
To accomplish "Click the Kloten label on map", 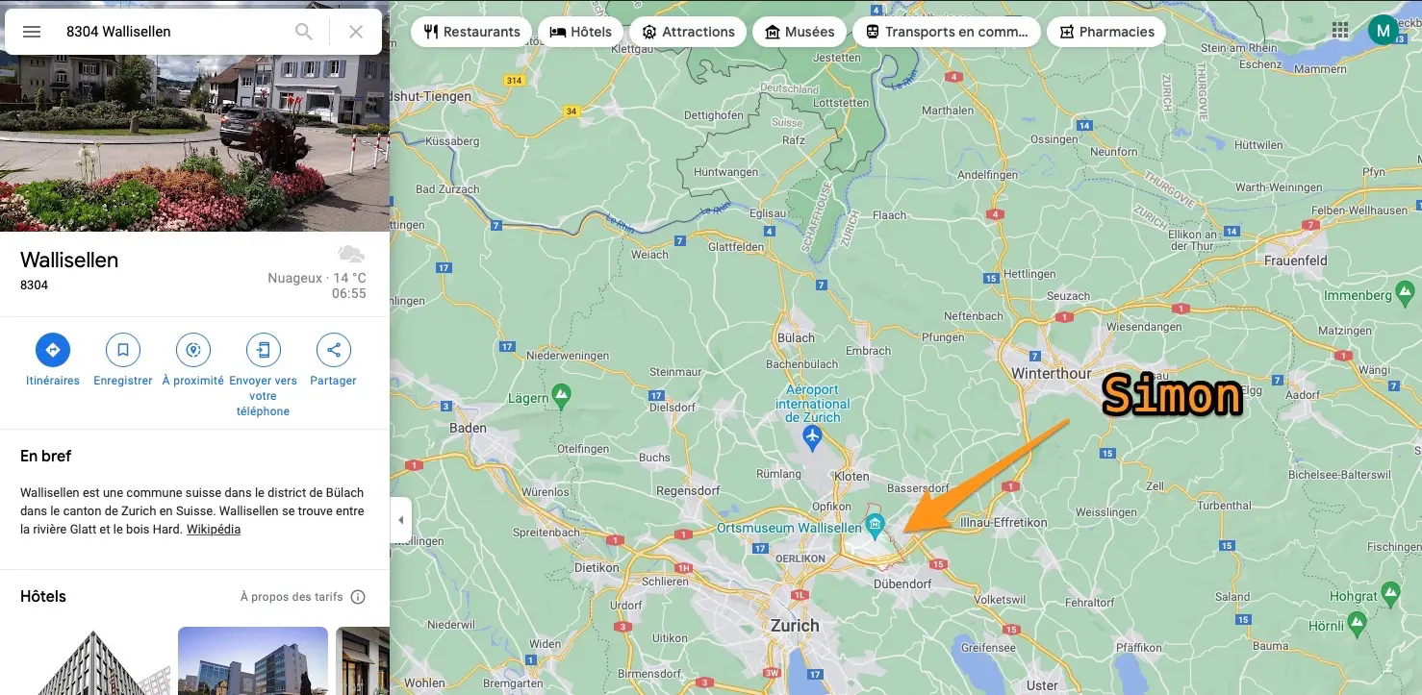I will point(851,477).
